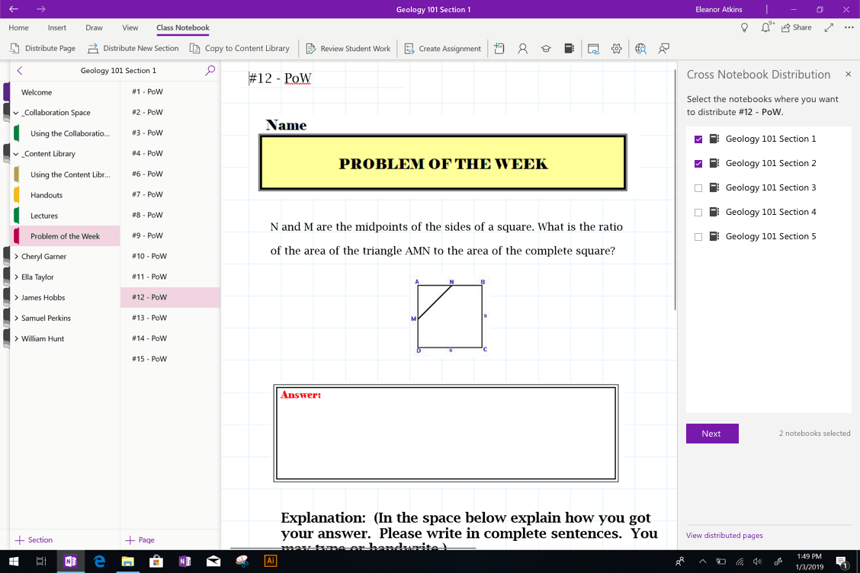The image size is (860, 573).
Task: Click the View distributed pages link
Action: 724,535
